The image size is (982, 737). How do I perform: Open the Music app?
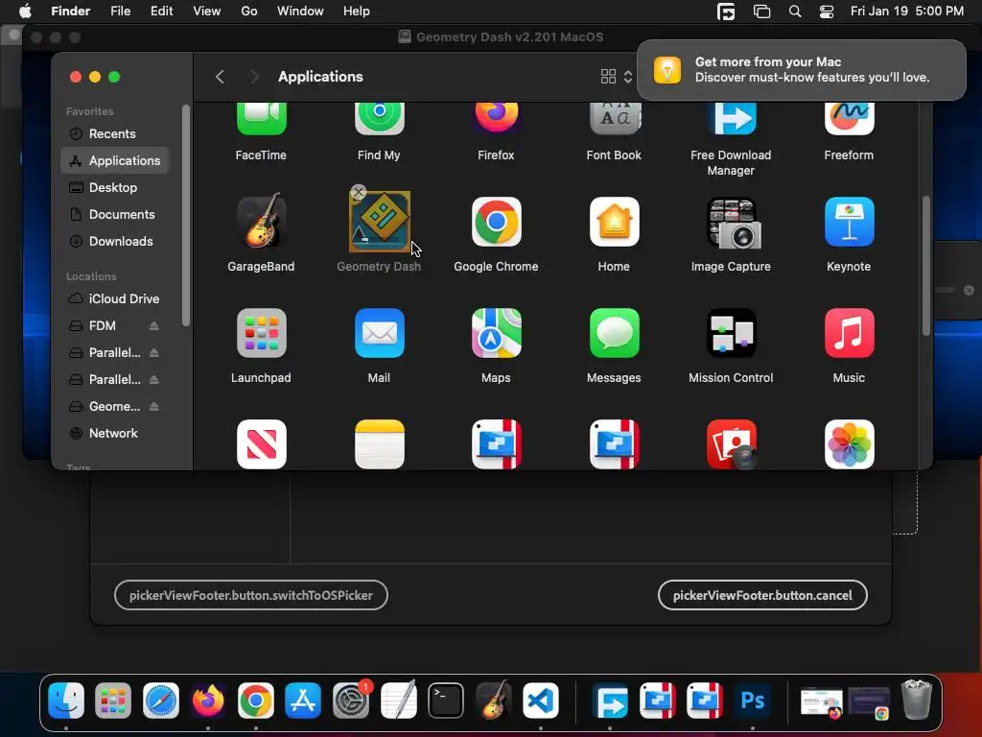pos(850,333)
